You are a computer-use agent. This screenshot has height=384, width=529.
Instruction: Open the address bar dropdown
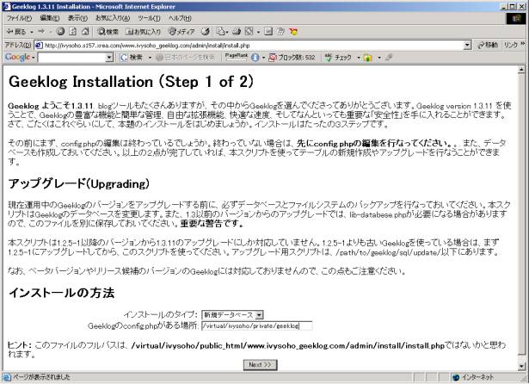(467, 46)
